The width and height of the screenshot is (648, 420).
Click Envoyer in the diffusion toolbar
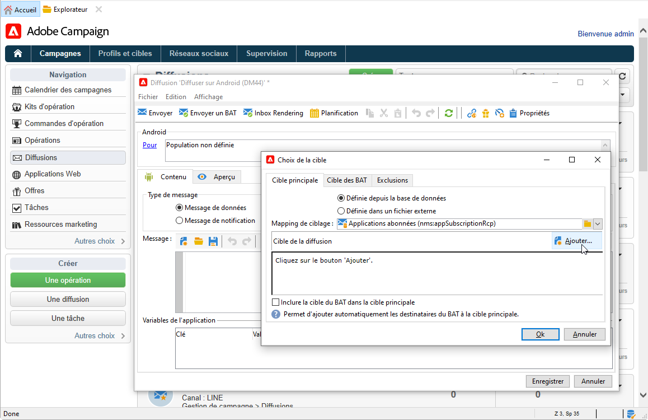pos(155,113)
